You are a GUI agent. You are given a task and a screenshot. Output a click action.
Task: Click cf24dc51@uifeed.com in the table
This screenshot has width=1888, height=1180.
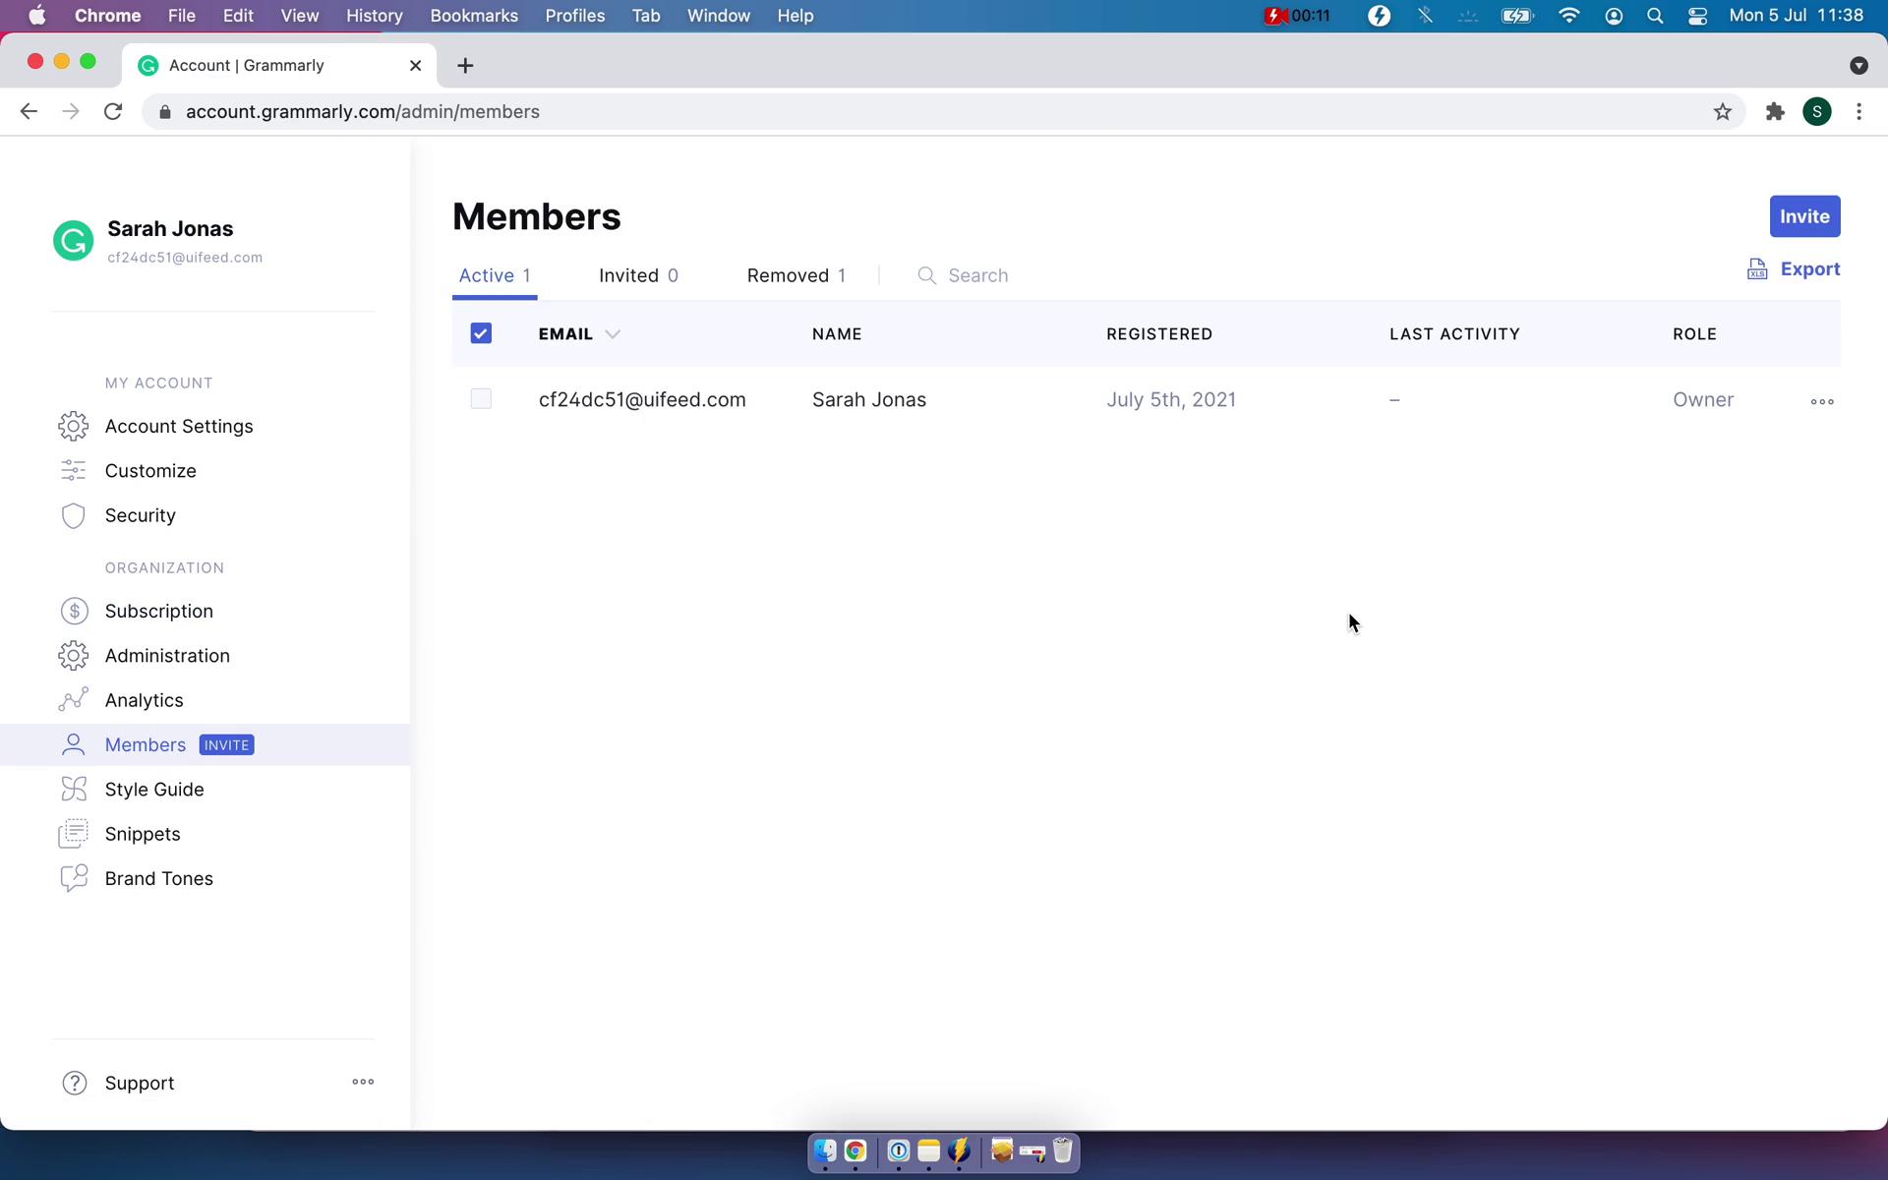(642, 399)
